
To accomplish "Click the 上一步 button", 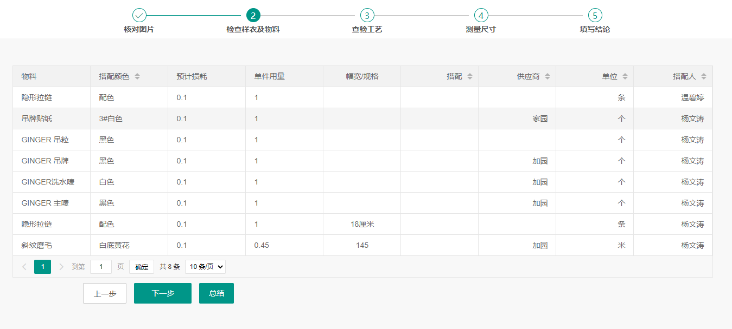I will (105, 293).
